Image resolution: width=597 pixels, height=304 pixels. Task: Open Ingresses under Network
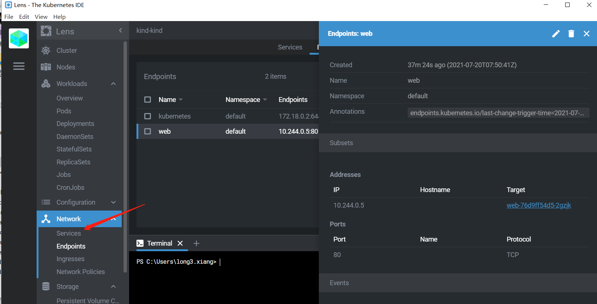(70, 259)
